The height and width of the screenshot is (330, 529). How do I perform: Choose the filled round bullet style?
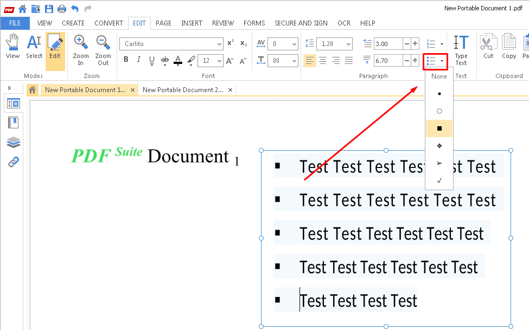click(439, 94)
